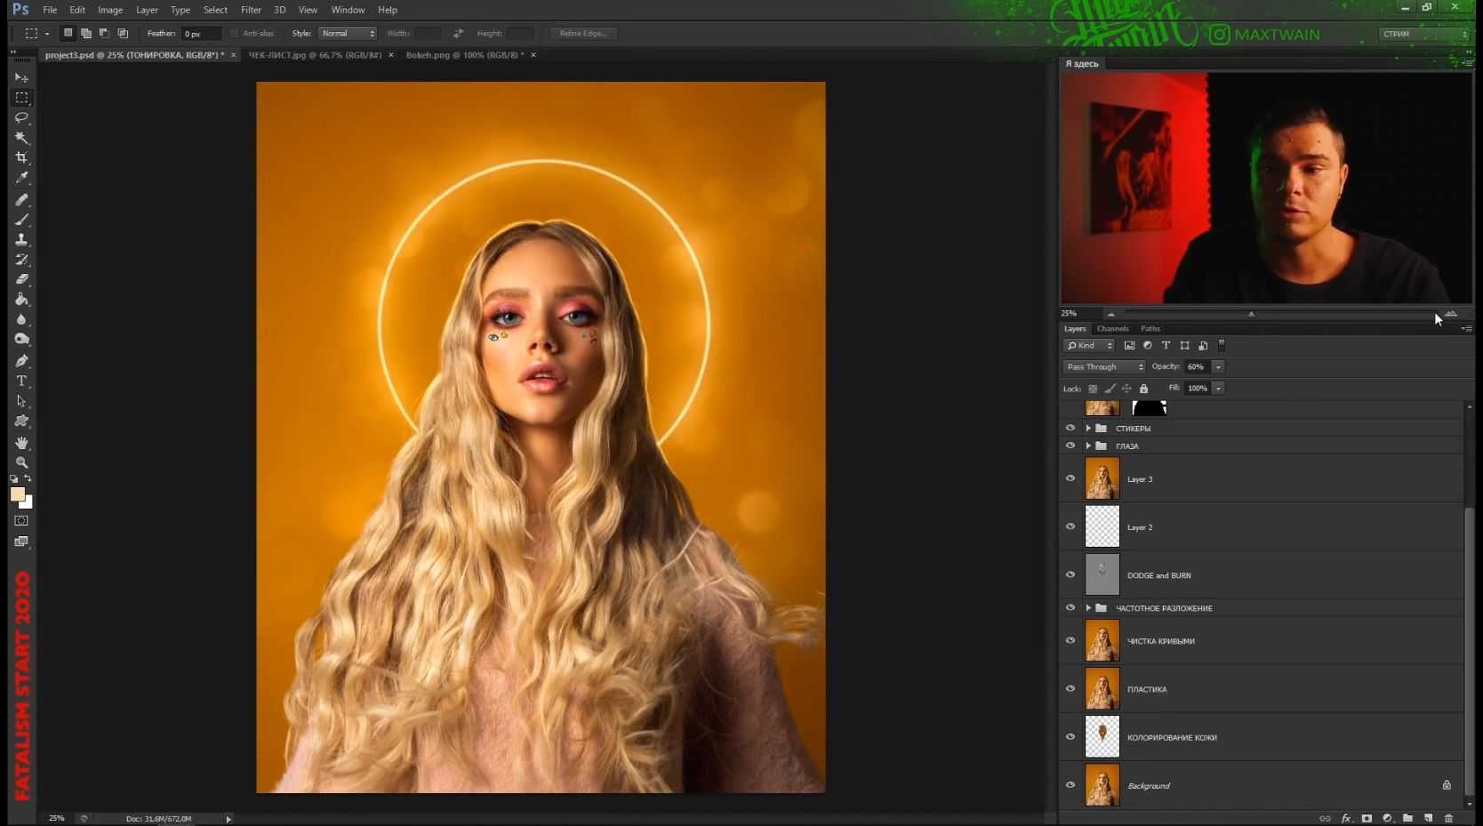Screen dimensions: 1483x826
Task: Select the Blur tool
Action: pos(21,319)
